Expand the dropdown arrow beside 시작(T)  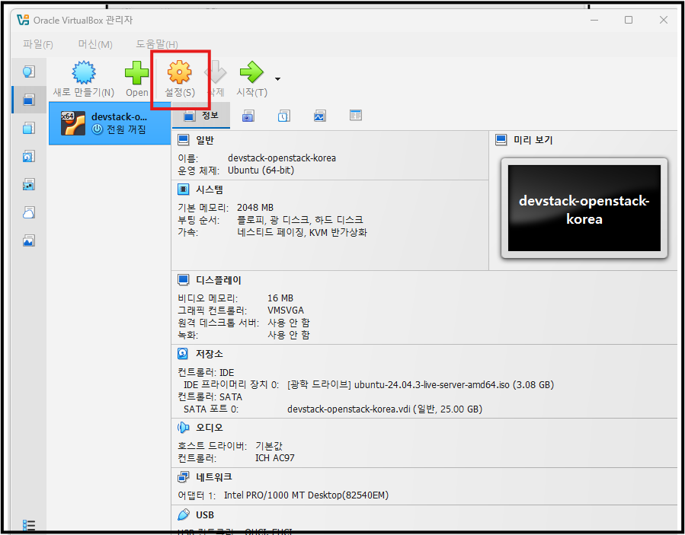click(277, 79)
